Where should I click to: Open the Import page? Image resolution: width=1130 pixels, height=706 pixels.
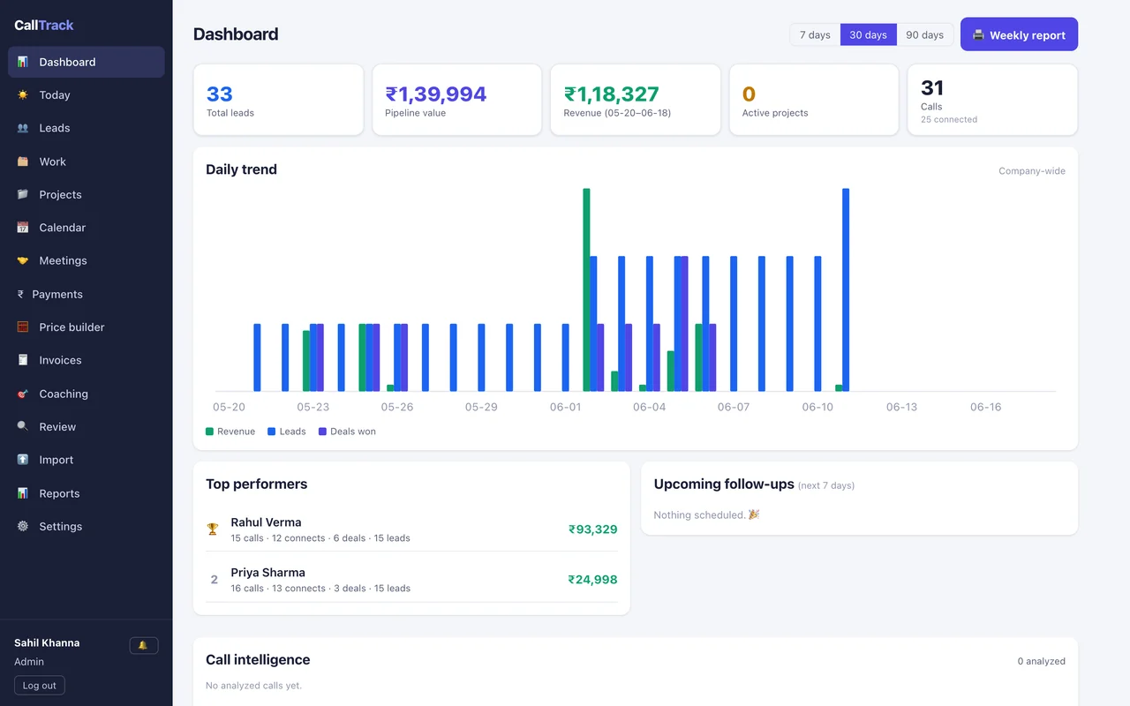(x=87, y=460)
